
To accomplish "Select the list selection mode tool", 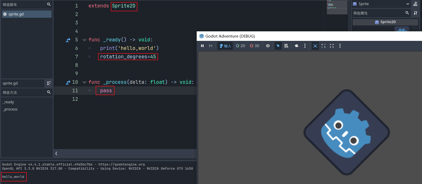I will 286,46.
